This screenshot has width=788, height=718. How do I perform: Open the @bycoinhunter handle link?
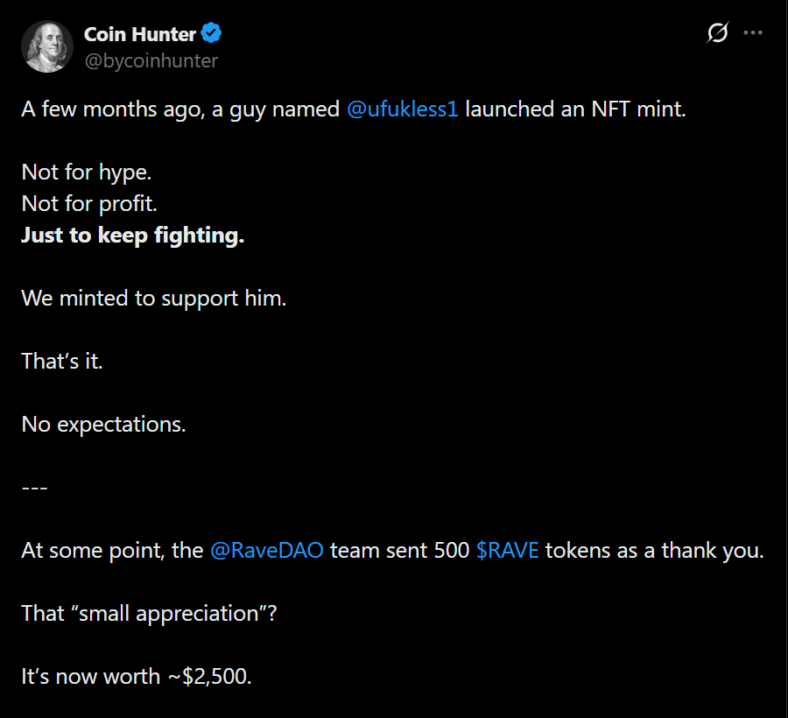click(151, 60)
